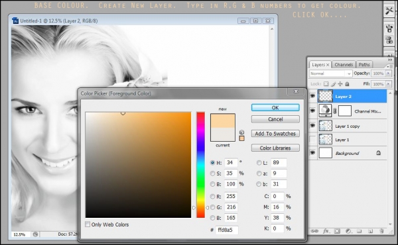The width and height of the screenshot is (398, 245).
Task: Expand the Opacity slider arrow
Action: point(388,73)
